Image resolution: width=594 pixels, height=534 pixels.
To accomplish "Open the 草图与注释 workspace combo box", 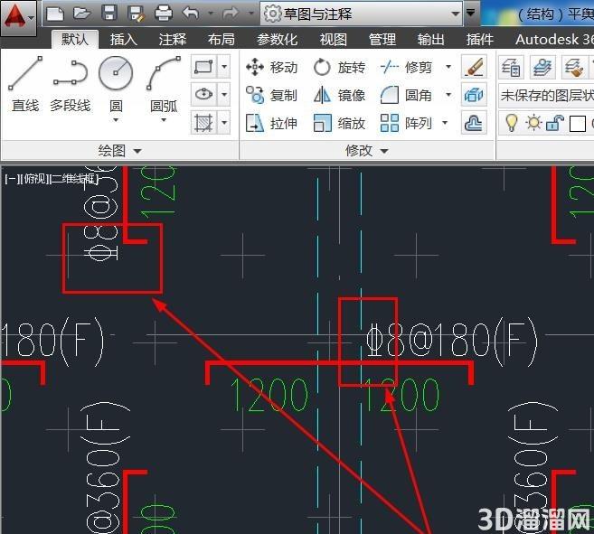I will pos(361,14).
